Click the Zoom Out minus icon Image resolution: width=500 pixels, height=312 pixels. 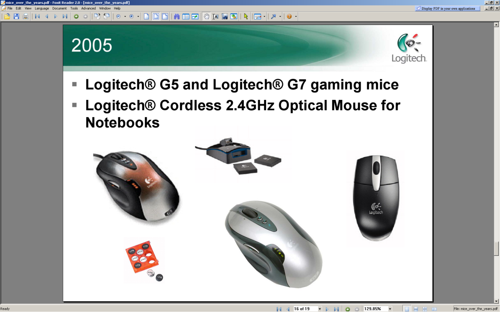(x=118, y=16)
